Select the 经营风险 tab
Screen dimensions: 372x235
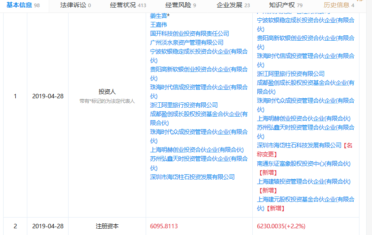click(181, 5)
